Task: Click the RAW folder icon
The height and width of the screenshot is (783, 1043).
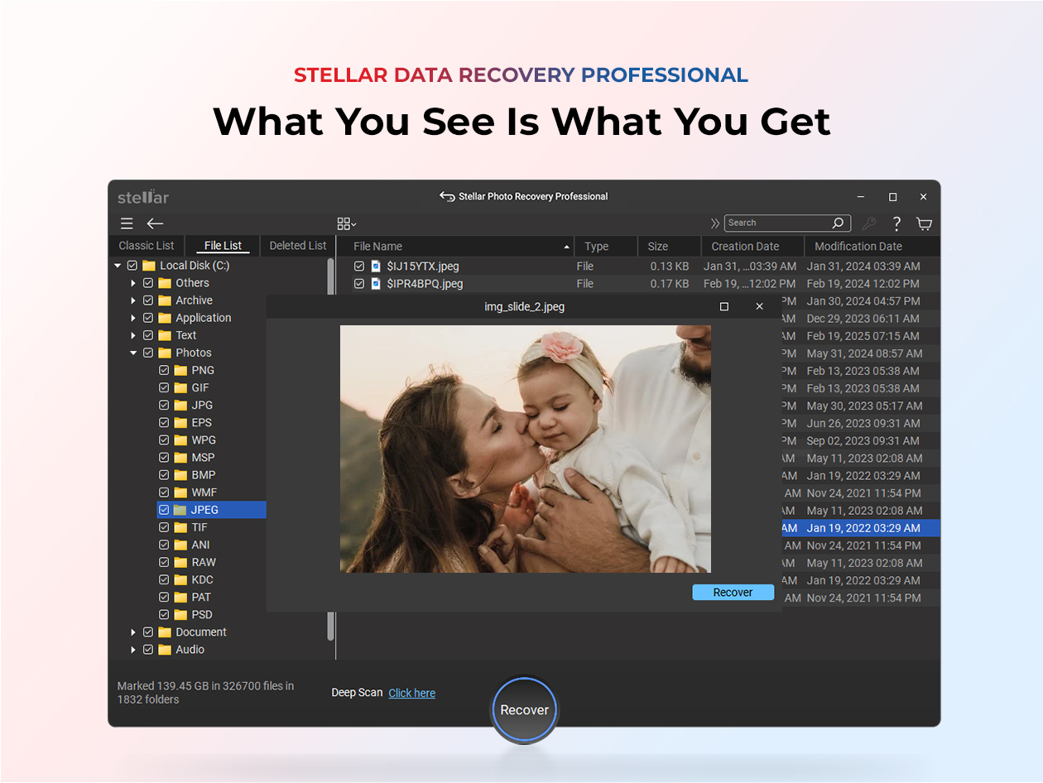Action: [180, 562]
